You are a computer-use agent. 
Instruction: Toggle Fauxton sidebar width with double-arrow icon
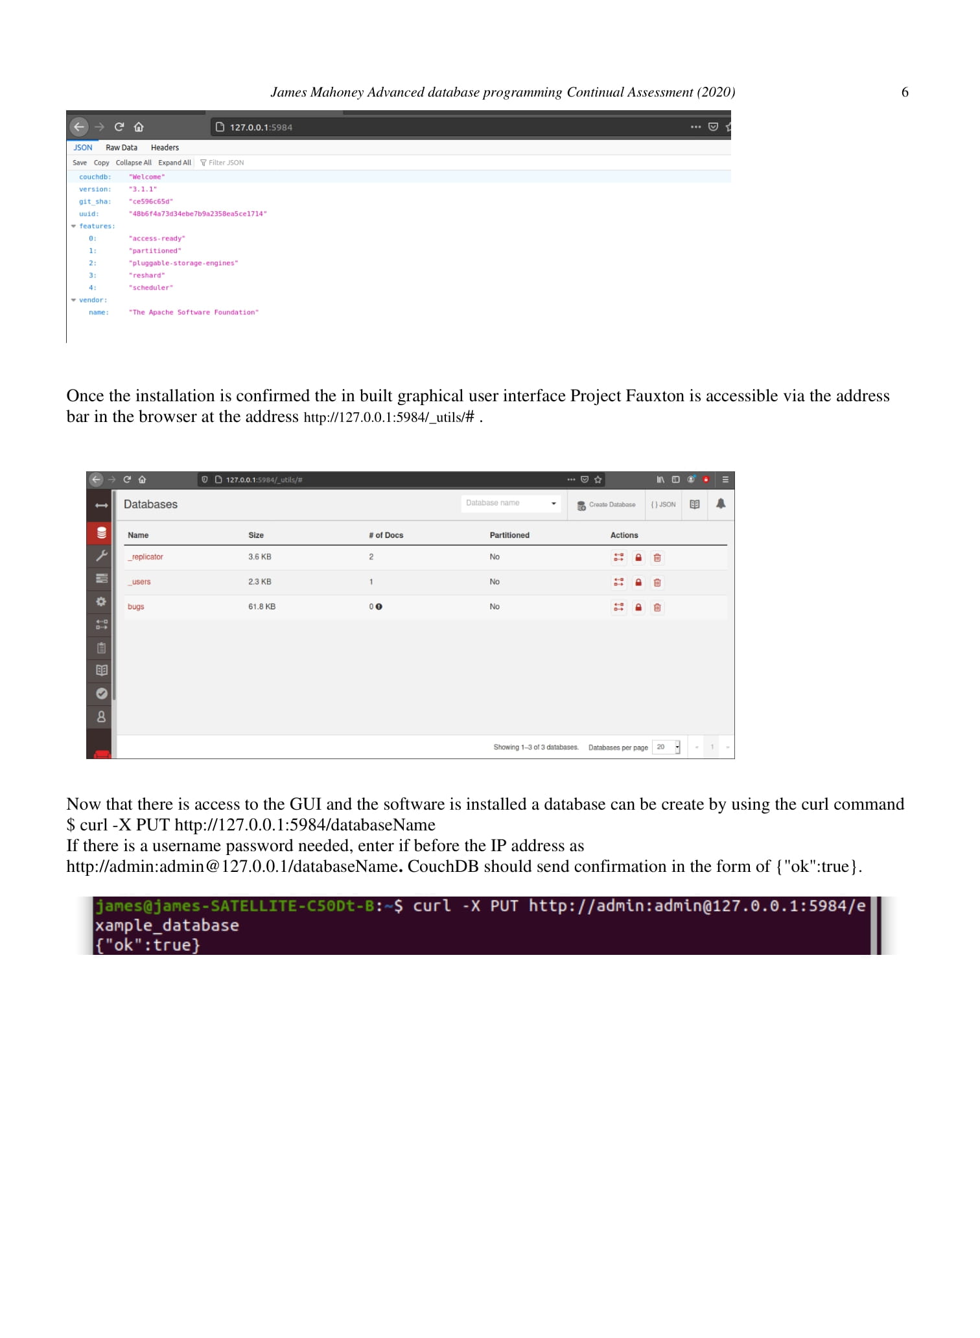[102, 506]
